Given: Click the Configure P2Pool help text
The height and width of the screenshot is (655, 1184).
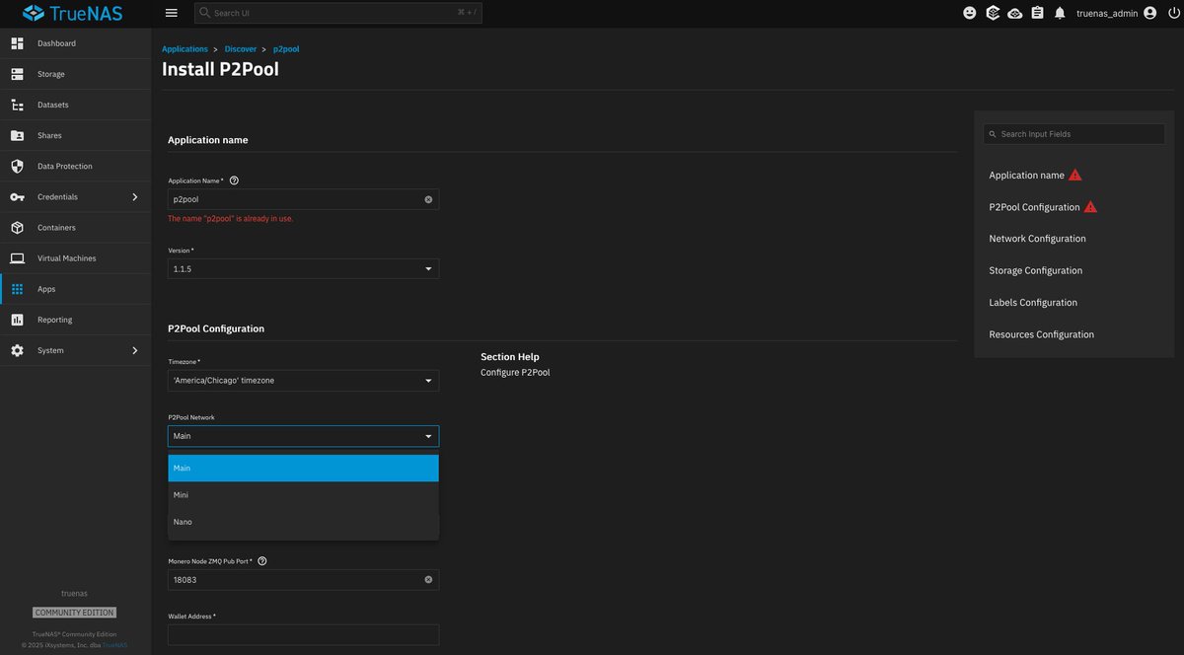Looking at the screenshot, I should tap(515, 373).
